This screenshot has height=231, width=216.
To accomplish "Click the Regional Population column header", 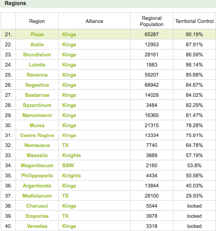I will click(152, 21).
